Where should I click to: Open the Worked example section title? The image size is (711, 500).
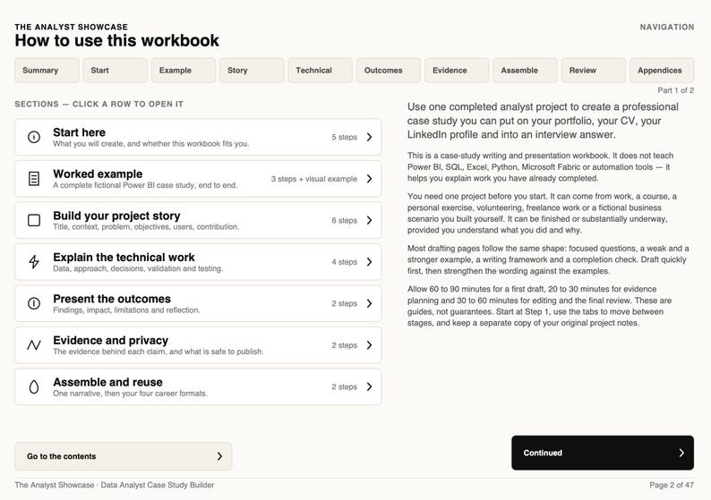(x=98, y=174)
